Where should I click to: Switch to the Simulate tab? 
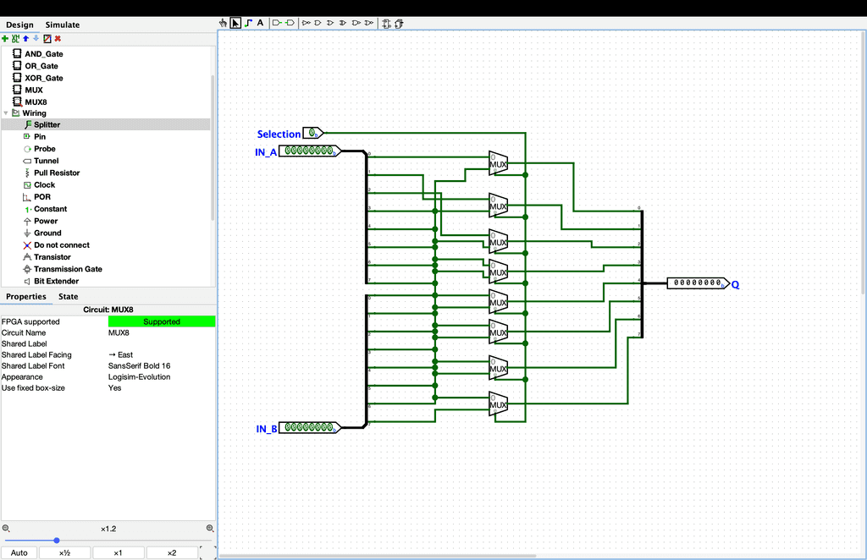(x=63, y=25)
